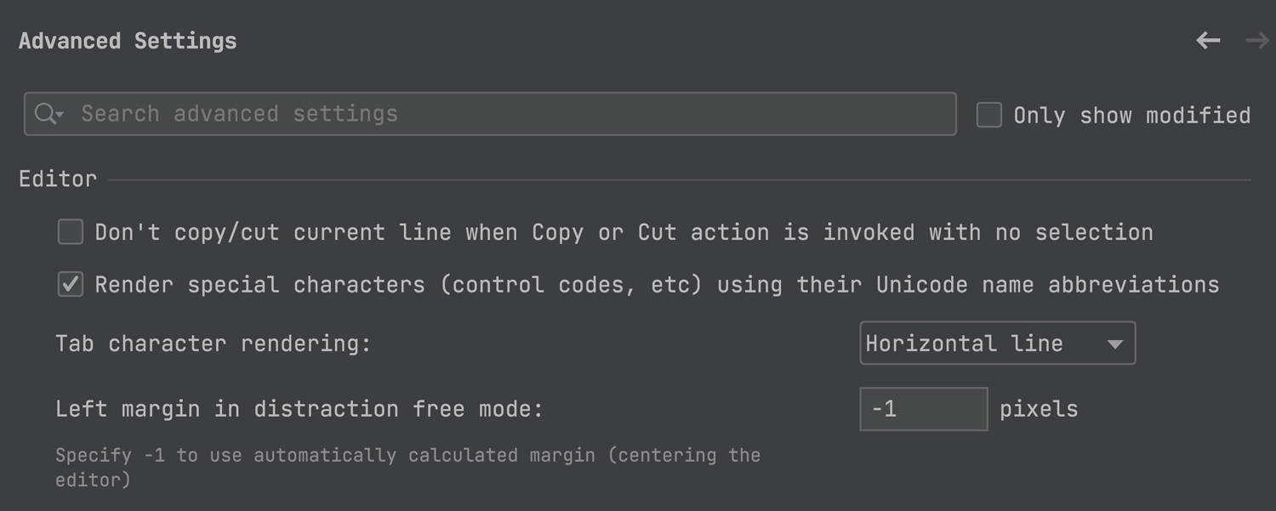Click the Advanced Settings title
The width and height of the screenshot is (1276, 511).
(128, 41)
